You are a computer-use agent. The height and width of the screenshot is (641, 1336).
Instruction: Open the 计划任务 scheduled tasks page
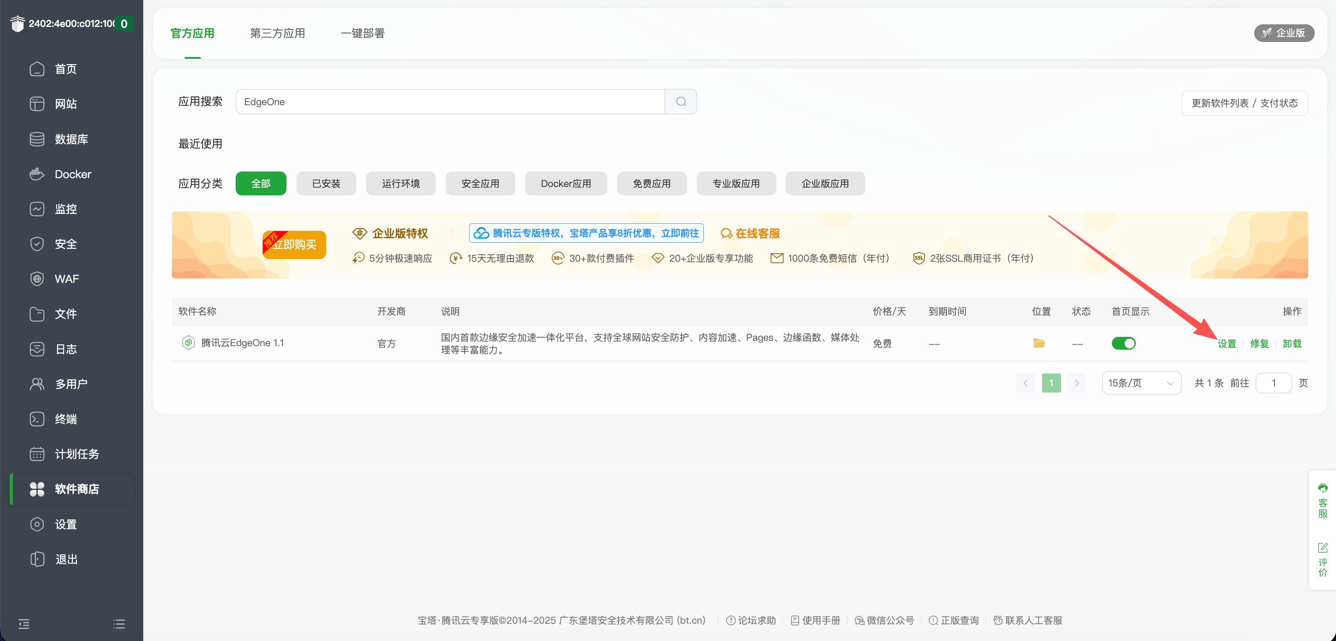coord(76,453)
